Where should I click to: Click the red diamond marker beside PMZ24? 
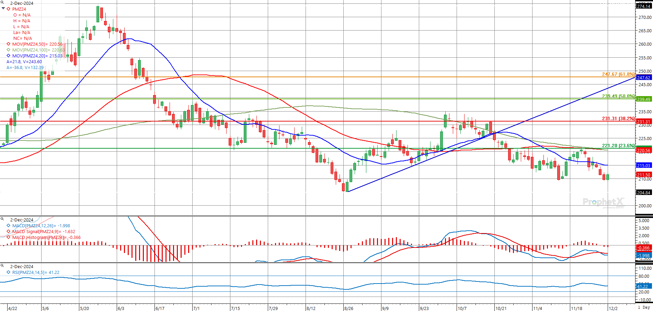(x=9, y=9)
